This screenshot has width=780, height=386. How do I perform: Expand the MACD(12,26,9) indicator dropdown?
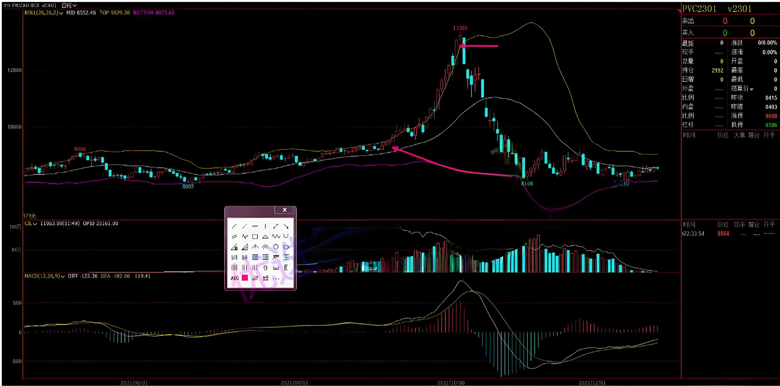[63, 276]
